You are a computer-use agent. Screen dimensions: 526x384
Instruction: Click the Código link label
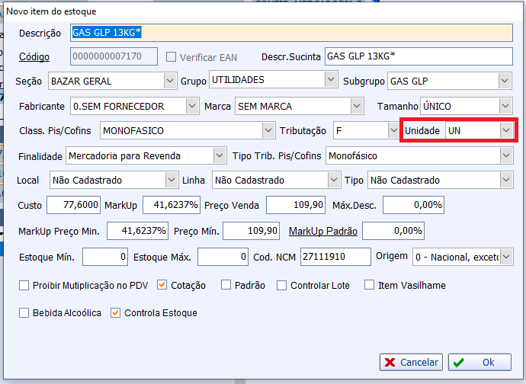tap(34, 57)
